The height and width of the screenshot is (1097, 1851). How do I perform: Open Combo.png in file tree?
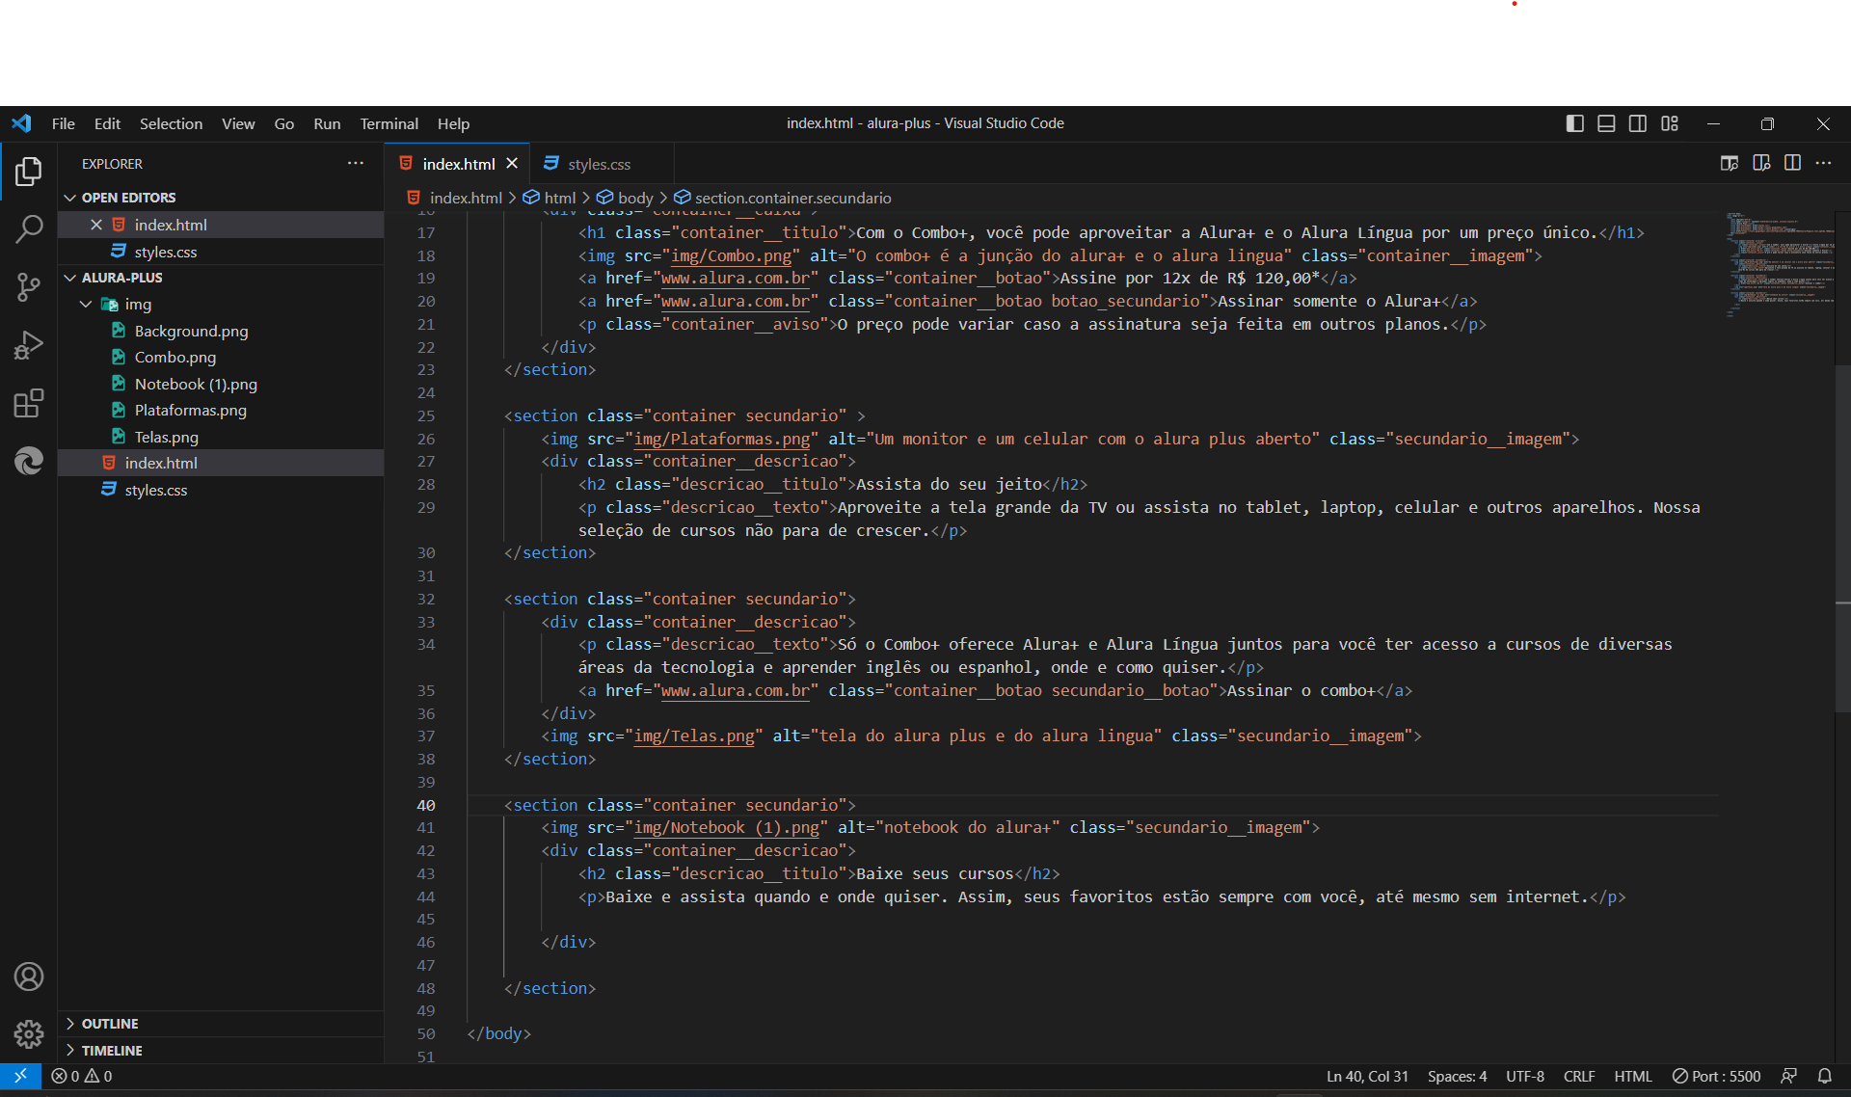pos(174,358)
